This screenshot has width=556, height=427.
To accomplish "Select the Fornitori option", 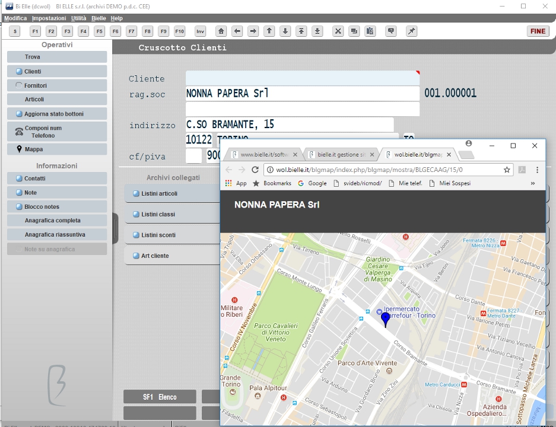I will pyautogui.click(x=57, y=85).
